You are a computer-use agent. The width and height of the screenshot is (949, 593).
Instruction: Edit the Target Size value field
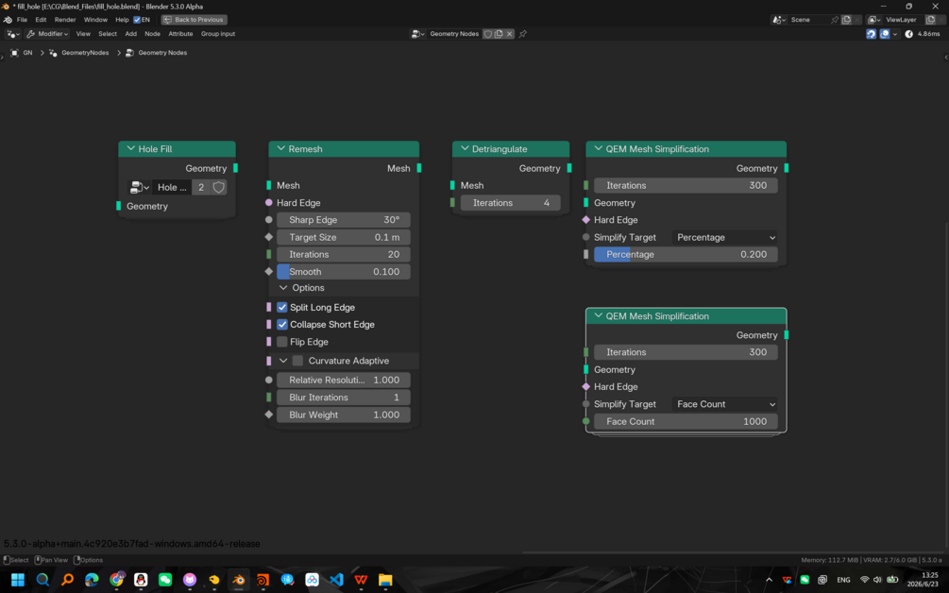343,237
